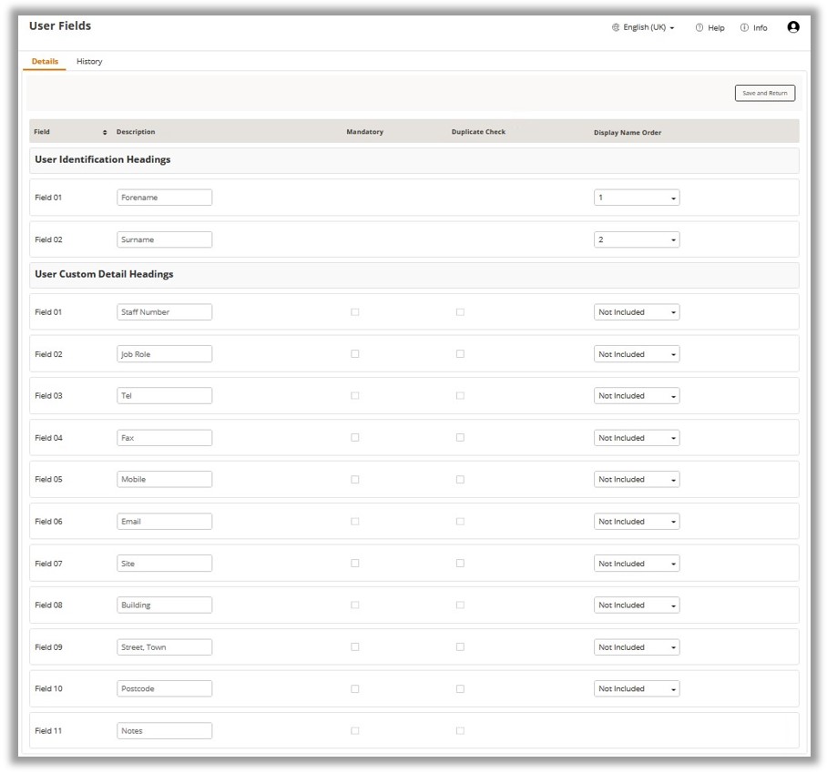
Task: Toggle Duplicate Check for Job Role
Action: click(460, 354)
